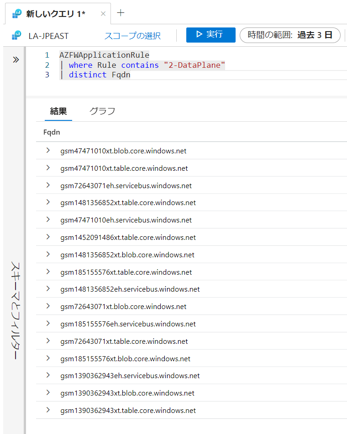Select text gsm47471010xt.blob.core.windows.net
This screenshot has height=434, width=347.
coord(123,151)
